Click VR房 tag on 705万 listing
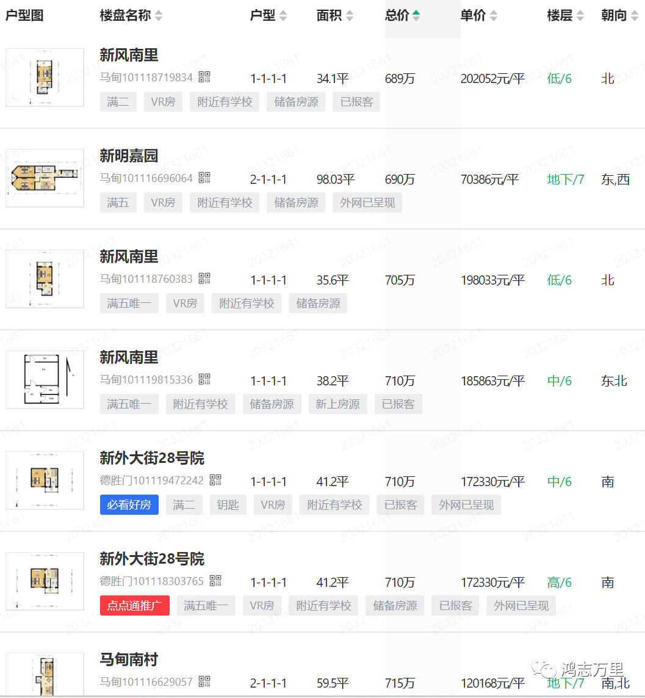The height and width of the screenshot is (698, 645). (x=185, y=304)
